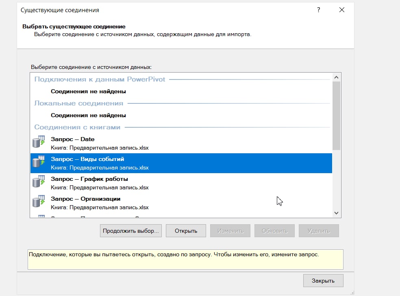Click the greyed-out Изменить button
400x296 pixels.
pyautogui.click(x=230, y=231)
